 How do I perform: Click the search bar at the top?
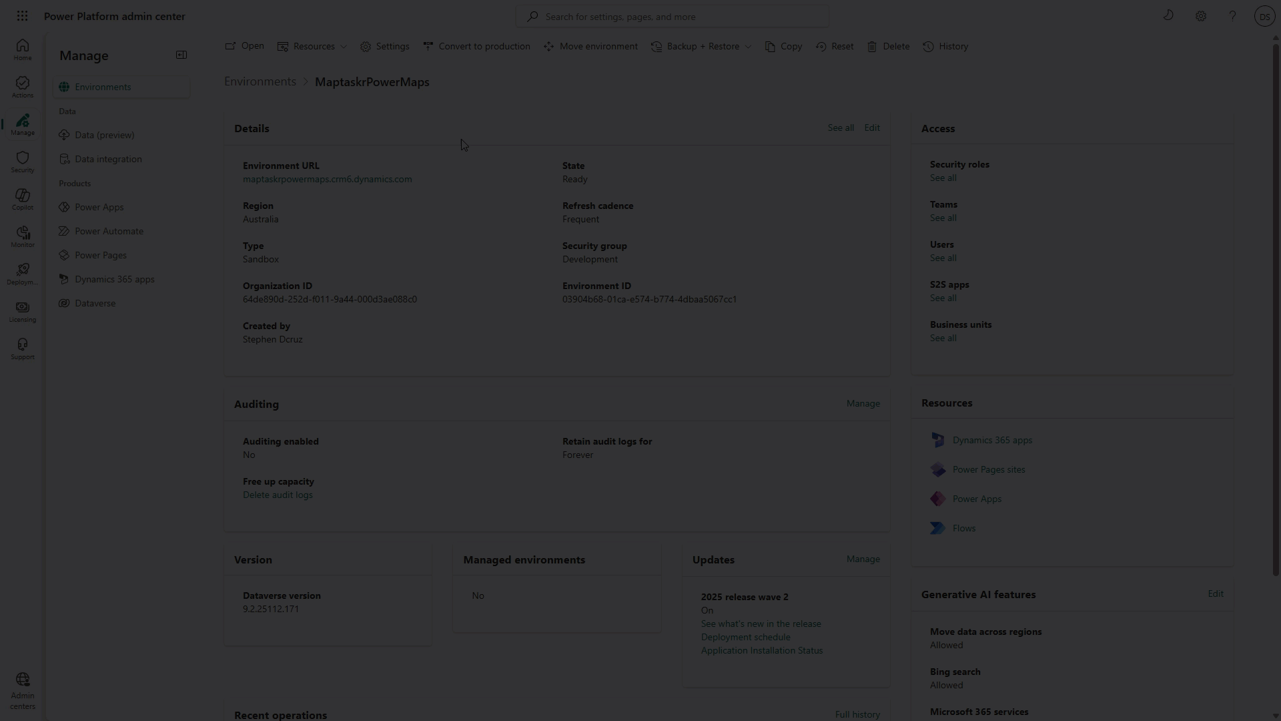coord(672,16)
